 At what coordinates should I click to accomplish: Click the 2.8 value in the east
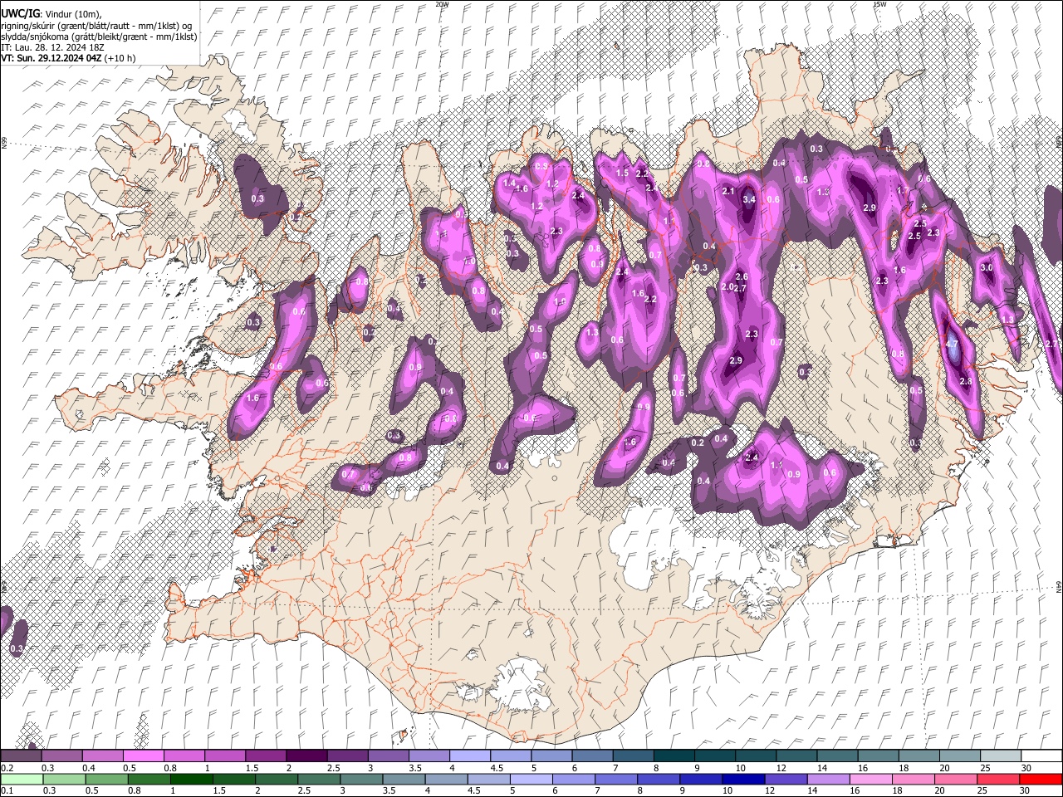(x=966, y=381)
